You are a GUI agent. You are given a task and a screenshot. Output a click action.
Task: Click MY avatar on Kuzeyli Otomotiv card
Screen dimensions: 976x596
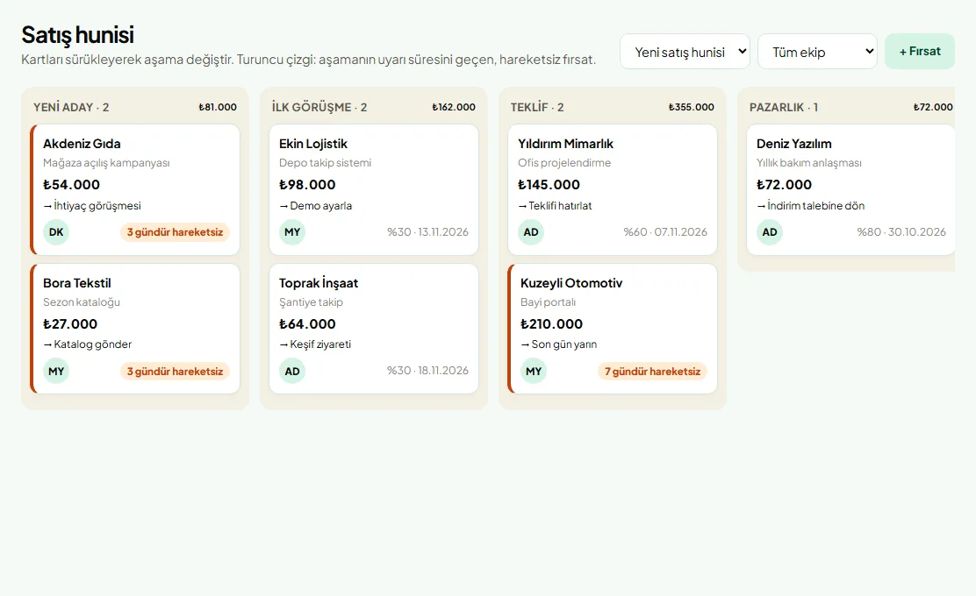click(x=534, y=372)
